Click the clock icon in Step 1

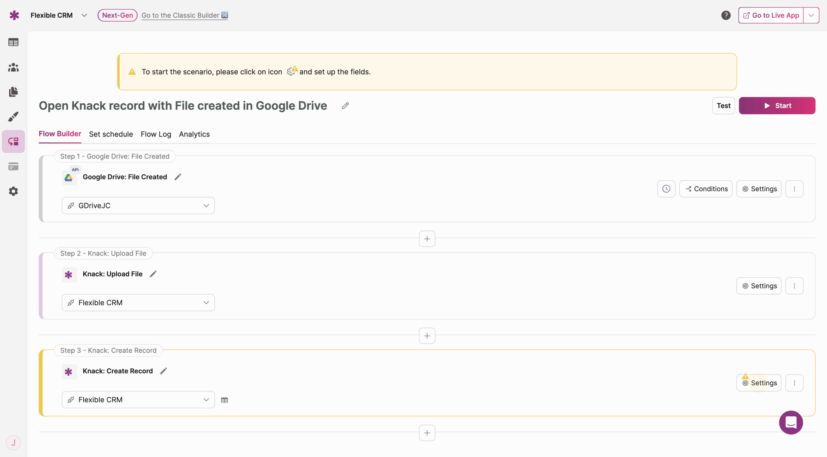666,189
